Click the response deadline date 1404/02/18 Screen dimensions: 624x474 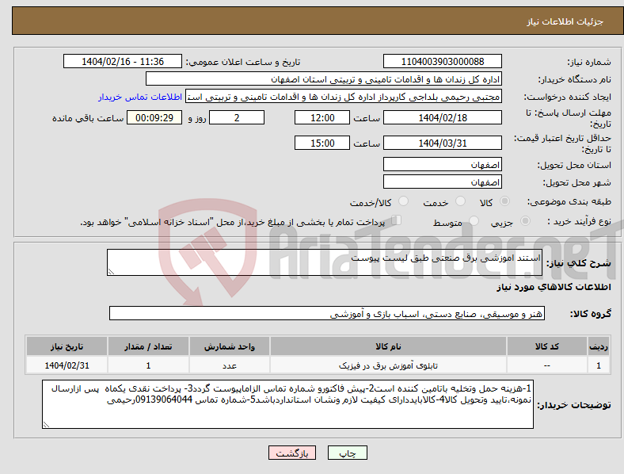tap(442, 117)
